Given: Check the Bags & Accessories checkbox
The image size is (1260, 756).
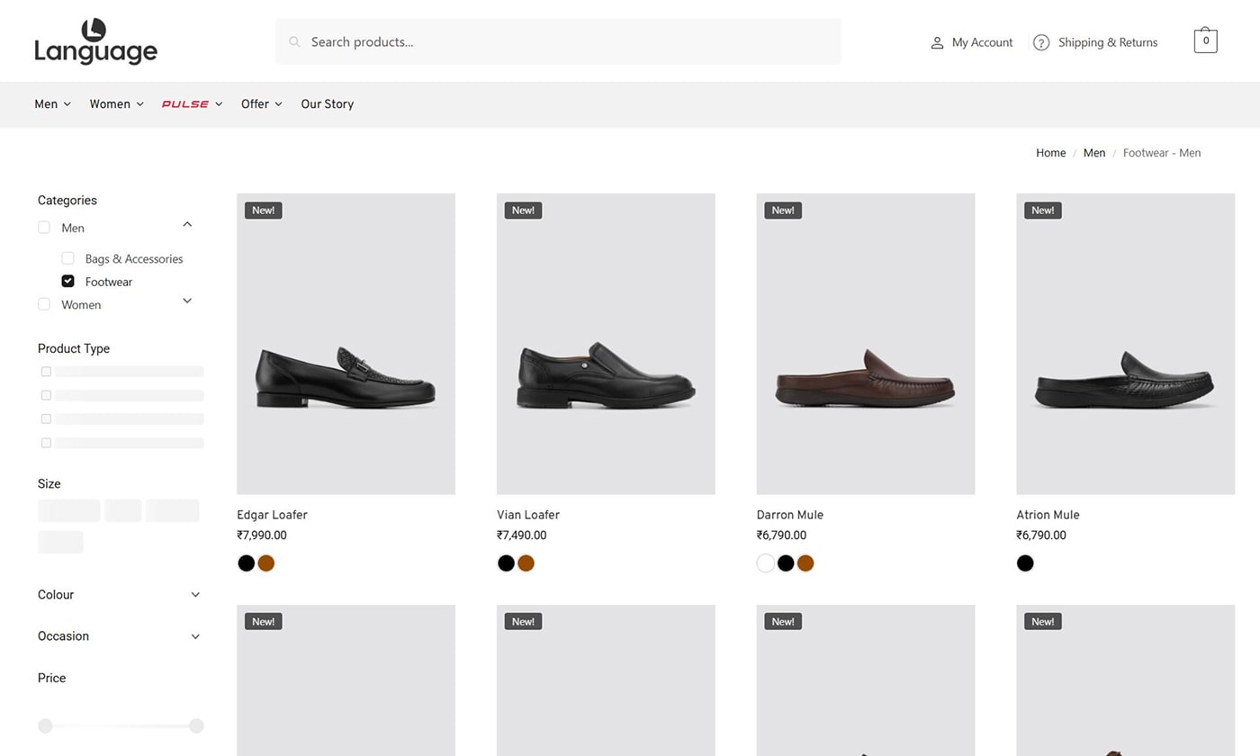Looking at the screenshot, I should 67,258.
